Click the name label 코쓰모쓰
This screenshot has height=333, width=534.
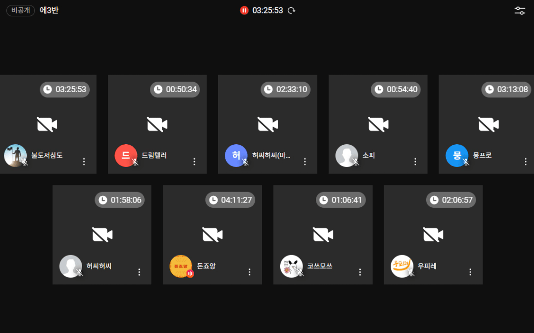[x=320, y=266]
